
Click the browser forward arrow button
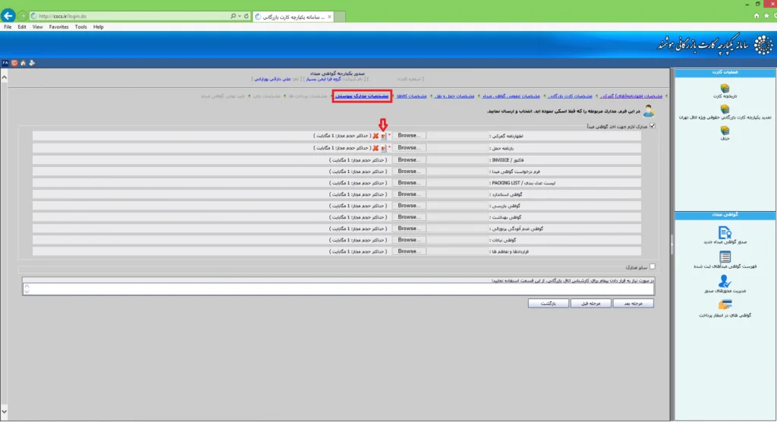click(22, 17)
